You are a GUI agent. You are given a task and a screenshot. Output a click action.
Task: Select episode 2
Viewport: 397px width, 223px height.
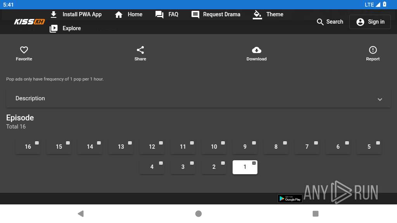[x=214, y=167]
